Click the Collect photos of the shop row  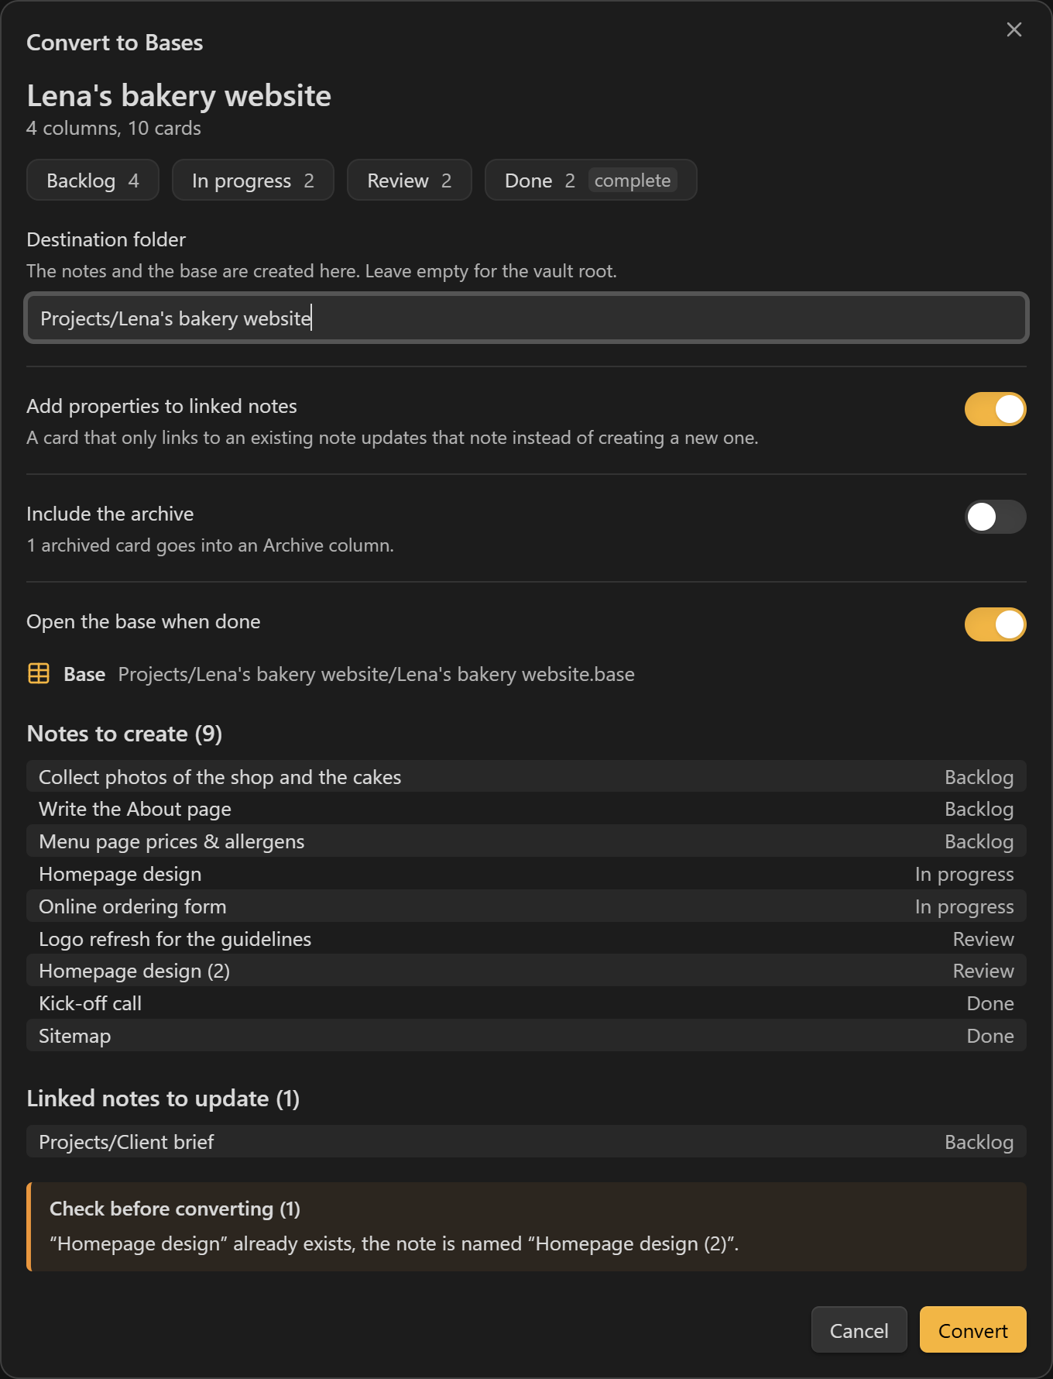526,776
